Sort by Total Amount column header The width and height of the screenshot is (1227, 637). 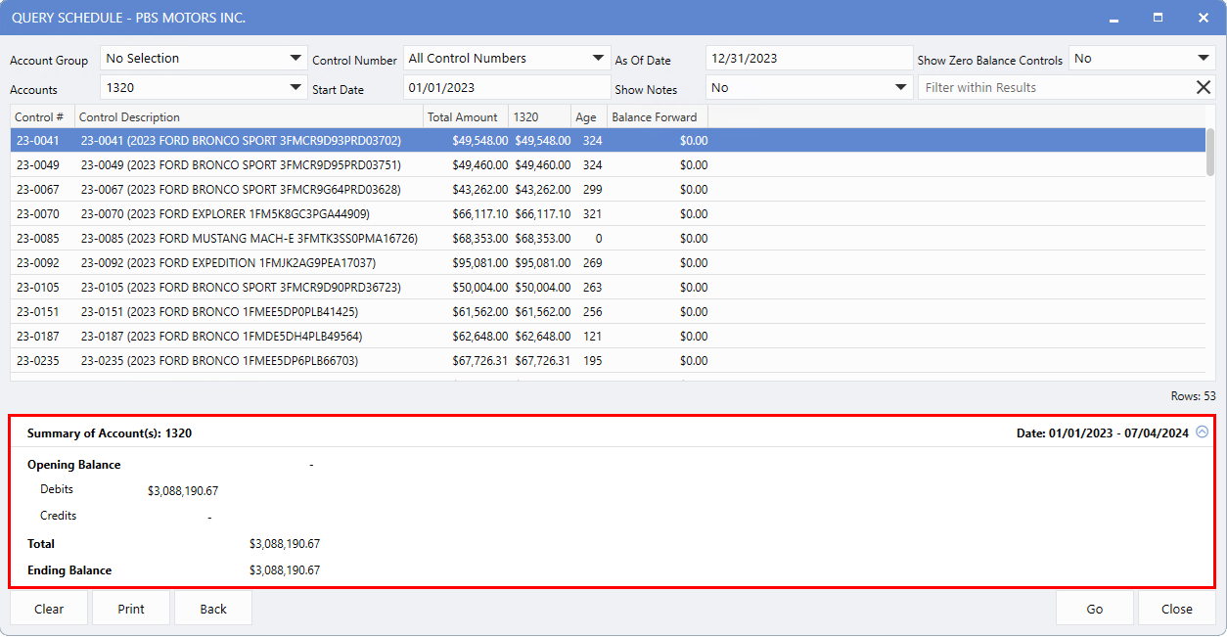(466, 117)
